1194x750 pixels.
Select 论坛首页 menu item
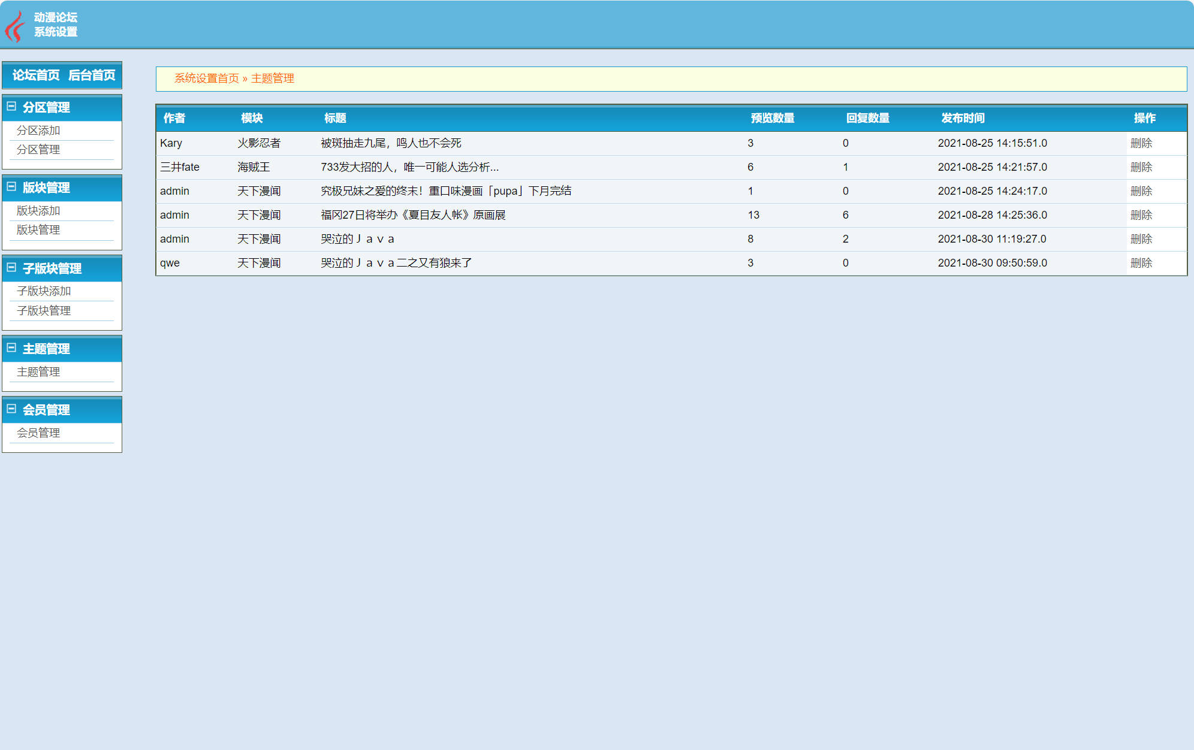point(36,75)
